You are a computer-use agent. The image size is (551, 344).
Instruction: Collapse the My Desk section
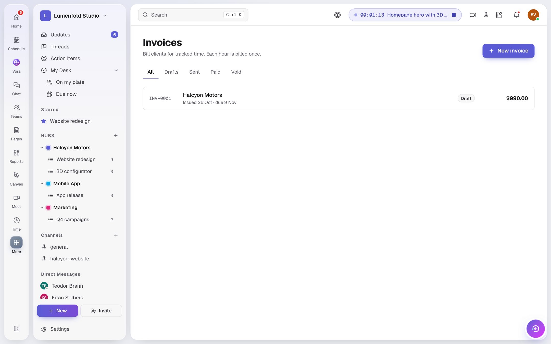116,70
